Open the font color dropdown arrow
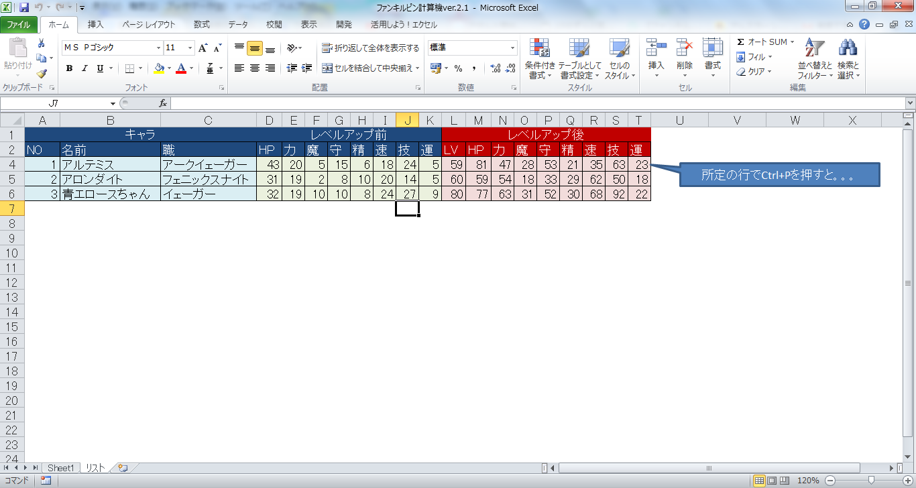This screenshot has width=916, height=488. pos(191,68)
